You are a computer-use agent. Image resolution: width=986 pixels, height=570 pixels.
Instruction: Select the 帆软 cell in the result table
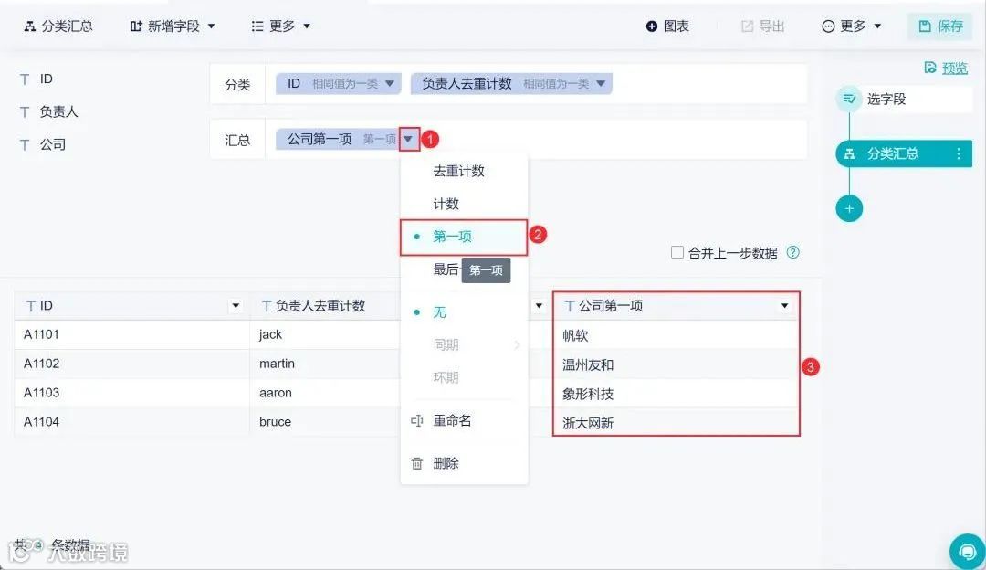577,334
